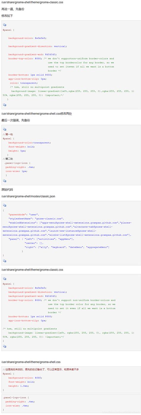Screen dimensions: 141x415
Task: Click the 原始代码 heading
Action: coord(7,189)
